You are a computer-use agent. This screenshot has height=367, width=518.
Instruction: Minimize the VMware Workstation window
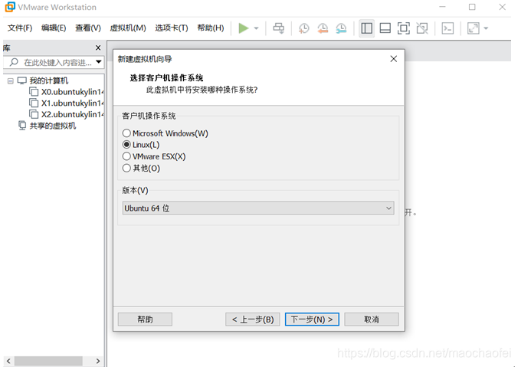point(442,7)
